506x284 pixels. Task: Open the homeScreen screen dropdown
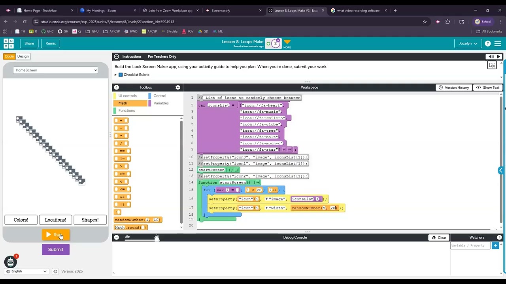coord(55,70)
